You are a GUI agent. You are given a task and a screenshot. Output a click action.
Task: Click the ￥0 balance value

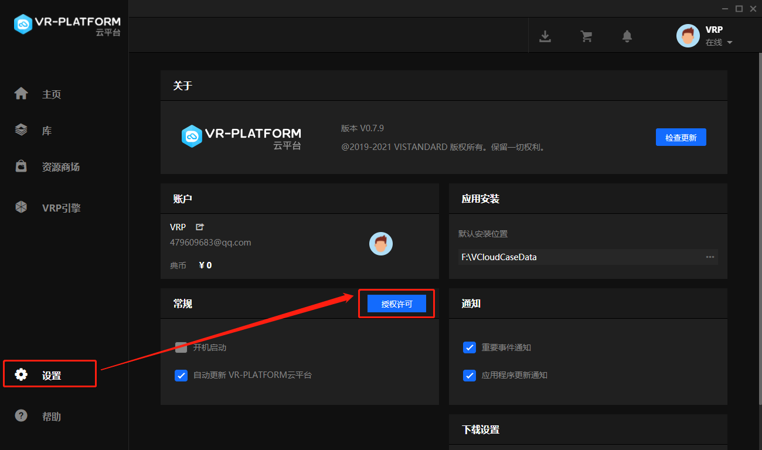pyautogui.click(x=205, y=265)
